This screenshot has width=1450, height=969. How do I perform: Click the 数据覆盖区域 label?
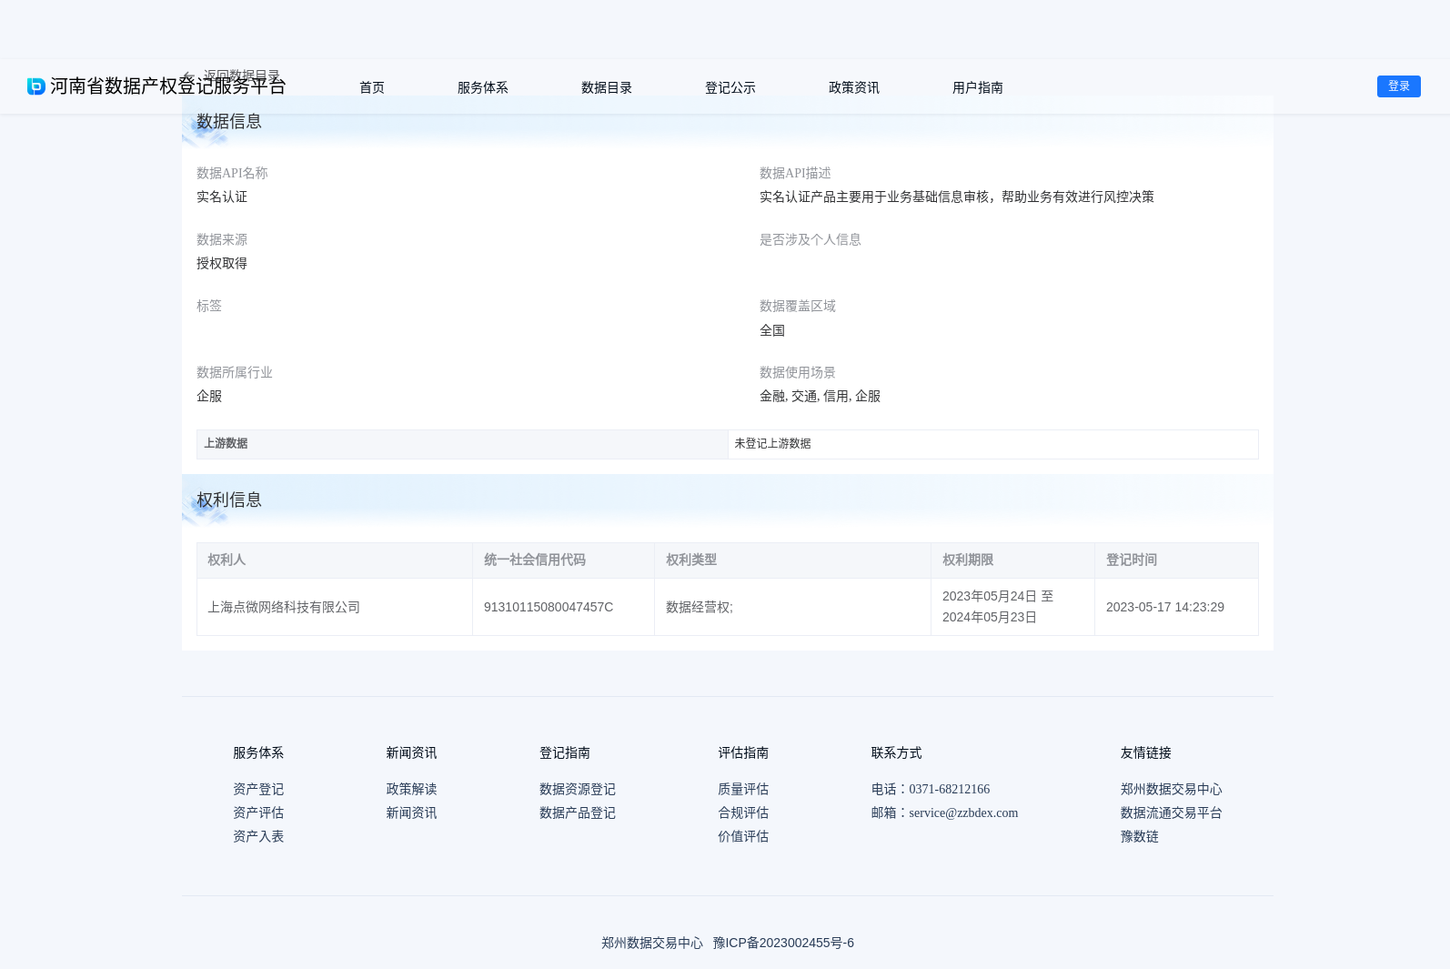[x=798, y=306]
